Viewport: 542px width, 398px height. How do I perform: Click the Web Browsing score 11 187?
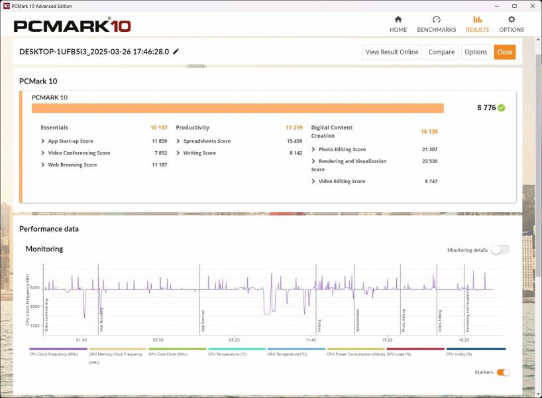click(159, 165)
